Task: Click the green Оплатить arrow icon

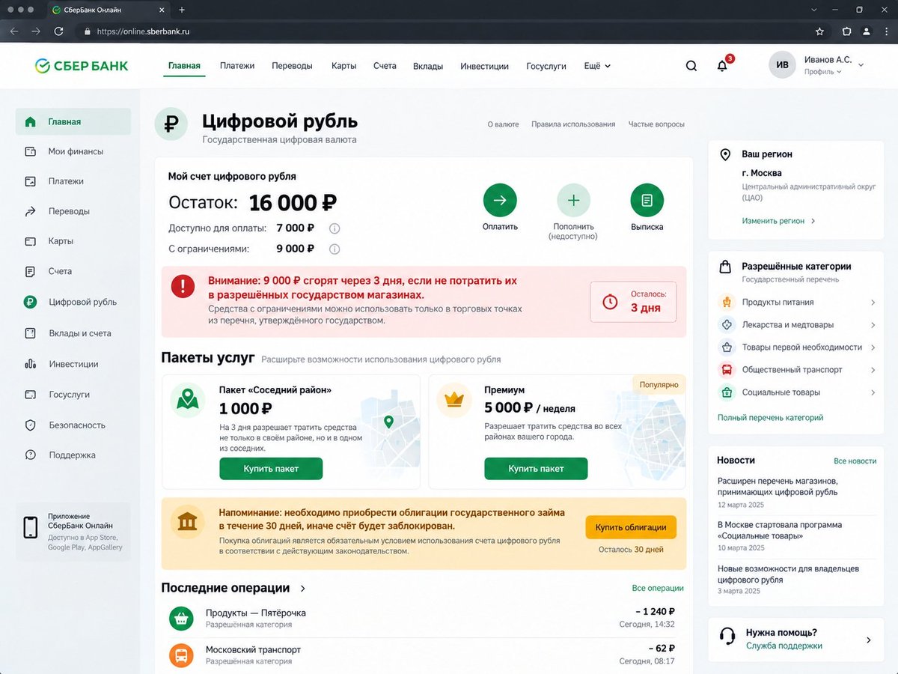Action: pyautogui.click(x=500, y=200)
